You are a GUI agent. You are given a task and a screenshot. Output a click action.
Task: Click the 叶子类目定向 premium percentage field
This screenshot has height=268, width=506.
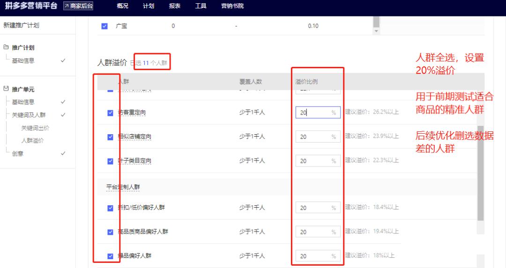[x=314, y=161]
